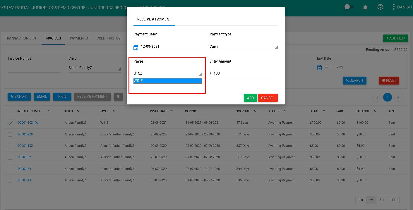Check the box for invoice 00001-43
Image resolution: width=413 pixels, height=210 pixels.
click(x=10, y=180)
